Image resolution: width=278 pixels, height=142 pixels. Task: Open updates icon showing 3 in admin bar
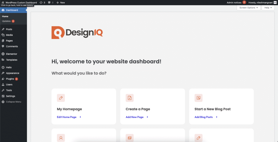(41, 2)
